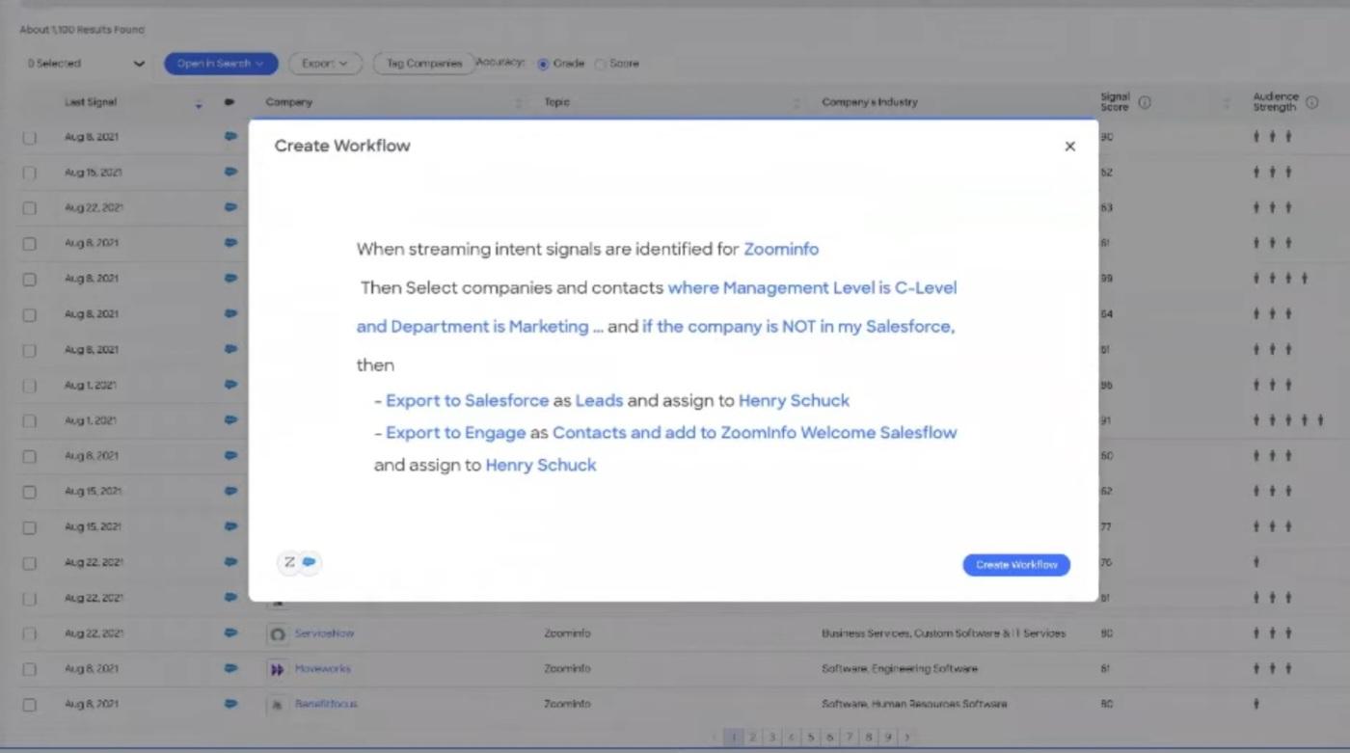This screenshot has height=753, width=1350.
Task: Click signal icon in the score 53 row
Action: (230, 206)
